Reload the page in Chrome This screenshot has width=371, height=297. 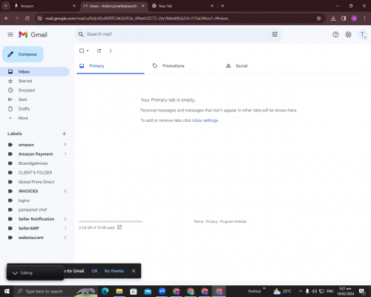pyautogui.click(x=27, y=19)
